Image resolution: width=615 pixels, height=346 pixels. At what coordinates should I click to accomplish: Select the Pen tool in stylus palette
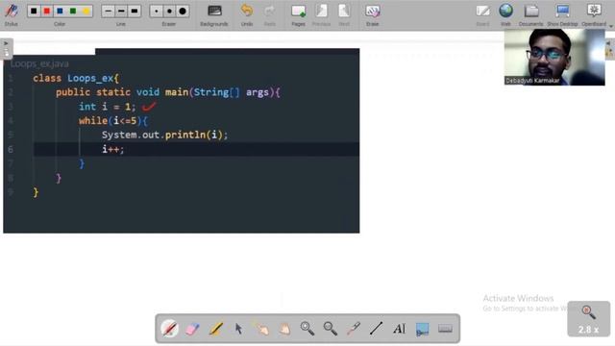[169, 329]
